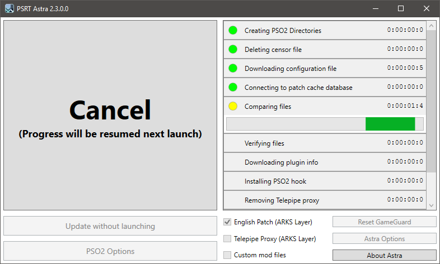Open Astra Options

385,238
